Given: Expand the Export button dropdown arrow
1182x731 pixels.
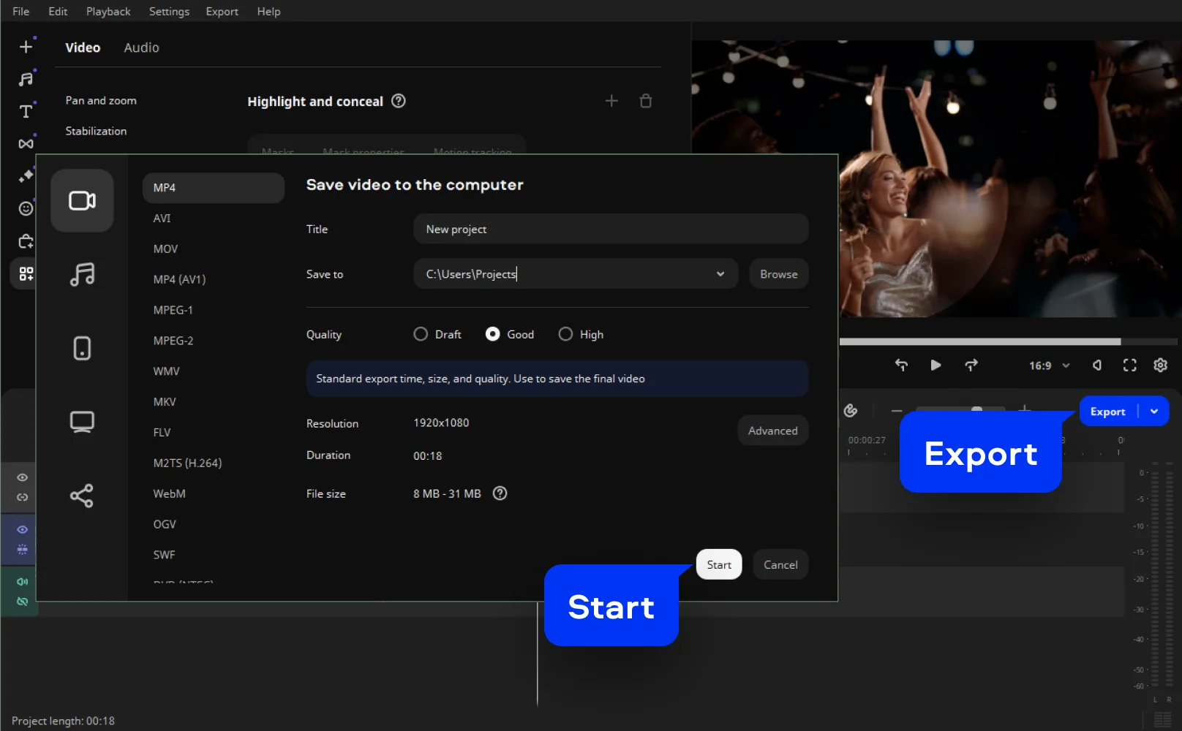Looking at the screenshot, I should (x=1154, y=412).
